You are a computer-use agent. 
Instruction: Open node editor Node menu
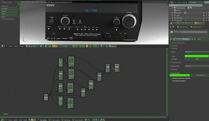tap(25, 120)
